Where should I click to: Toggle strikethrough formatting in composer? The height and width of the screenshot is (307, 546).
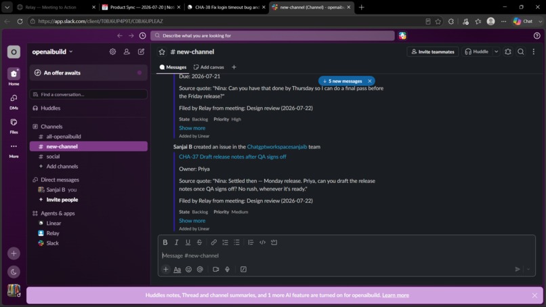click(x=199, y=242)
